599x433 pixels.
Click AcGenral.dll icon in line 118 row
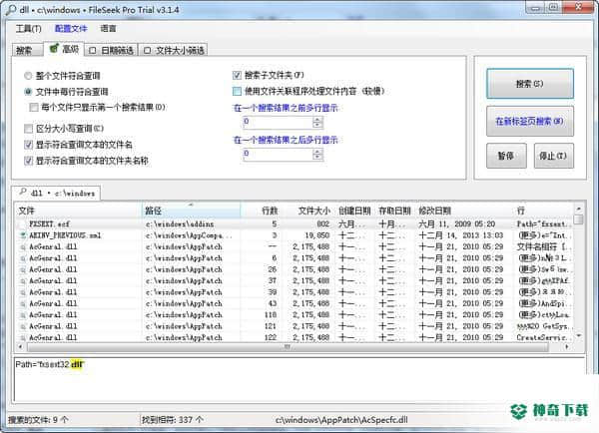click(23, 315)
